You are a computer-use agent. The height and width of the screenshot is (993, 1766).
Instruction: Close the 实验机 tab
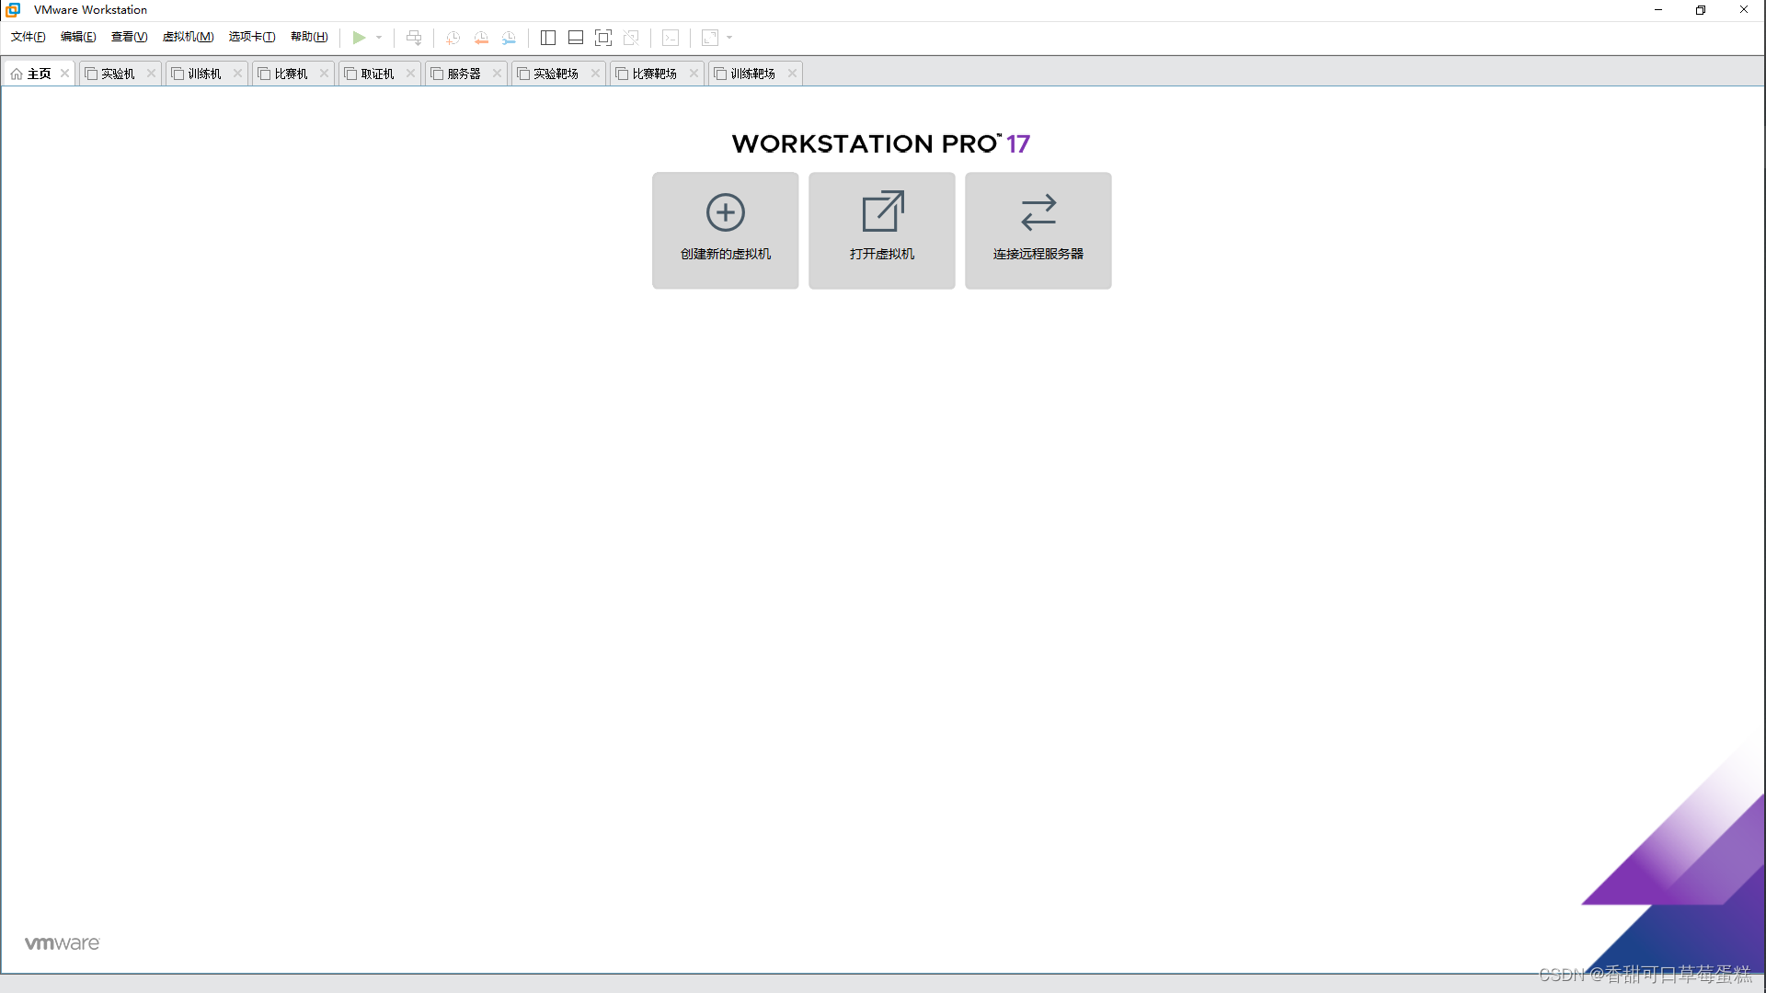click(151, 74)
